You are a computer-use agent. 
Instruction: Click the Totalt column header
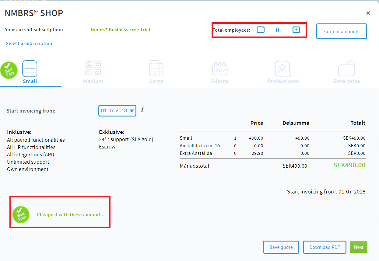click(x=358, y=123)
